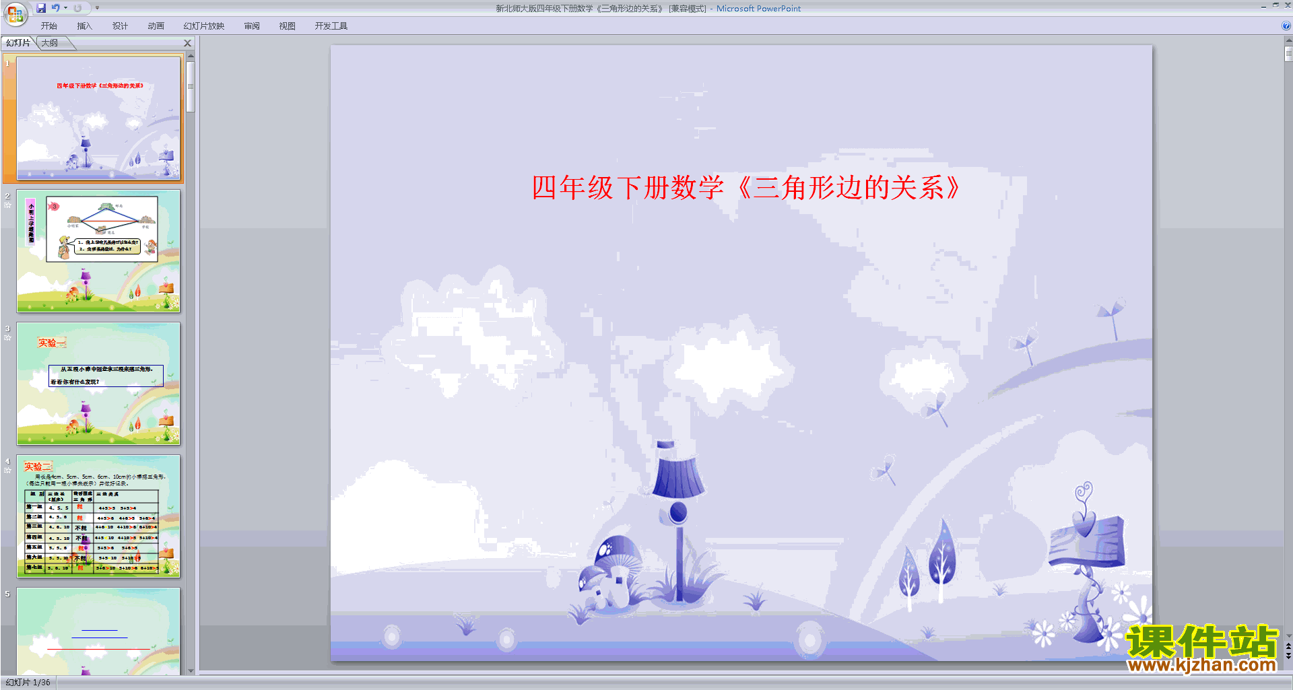Go to previous slide with double up arrow

pos(1288,646)
